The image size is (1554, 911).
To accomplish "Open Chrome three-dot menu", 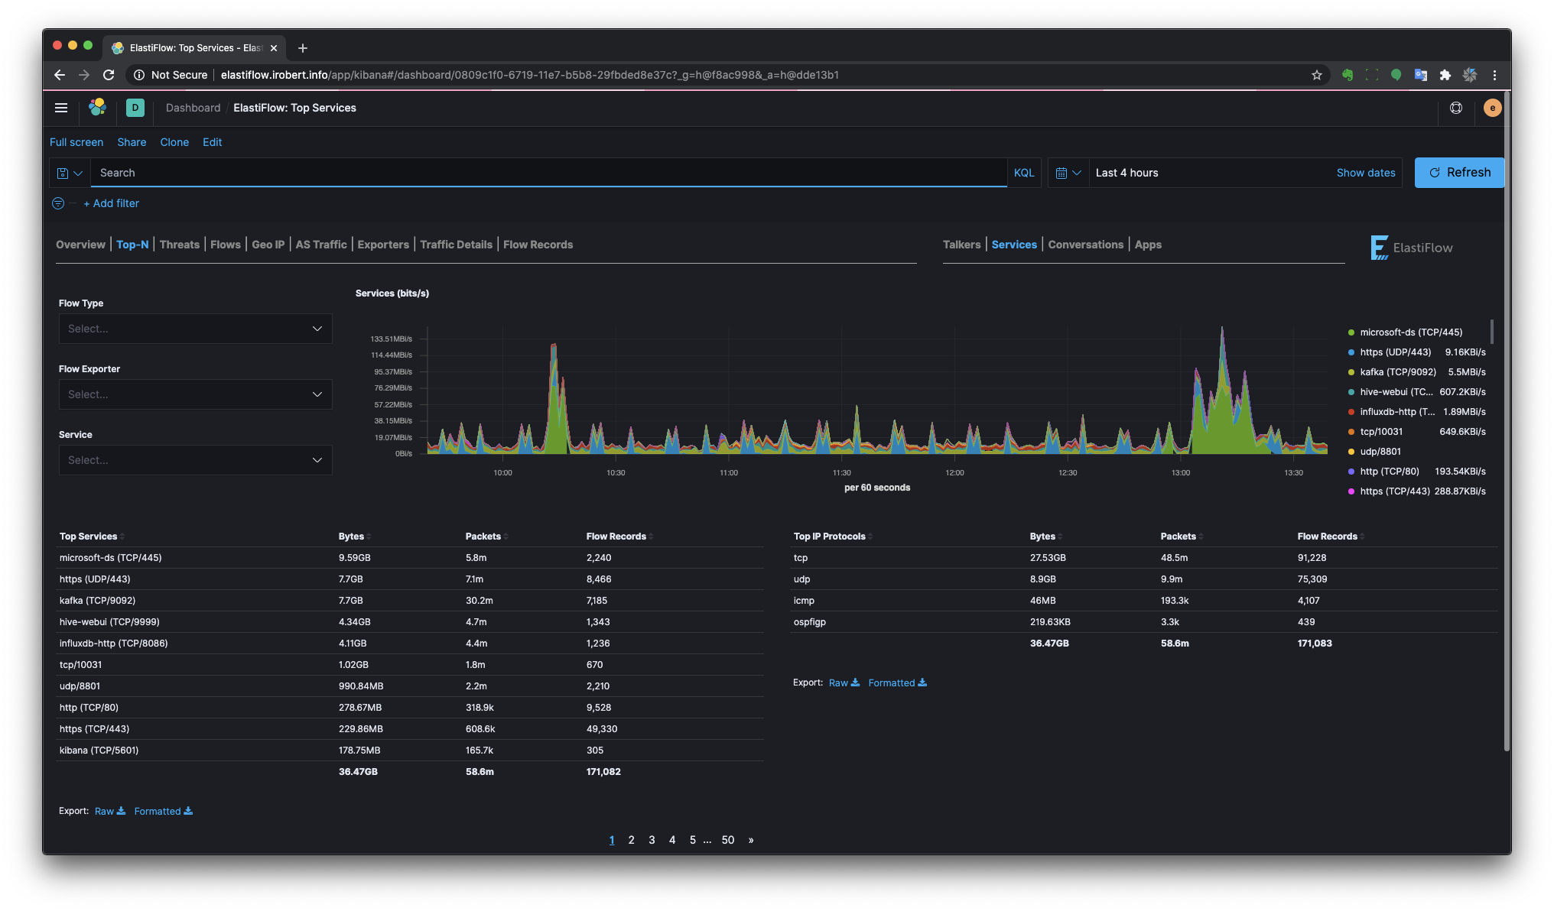I will point(1494,75).
